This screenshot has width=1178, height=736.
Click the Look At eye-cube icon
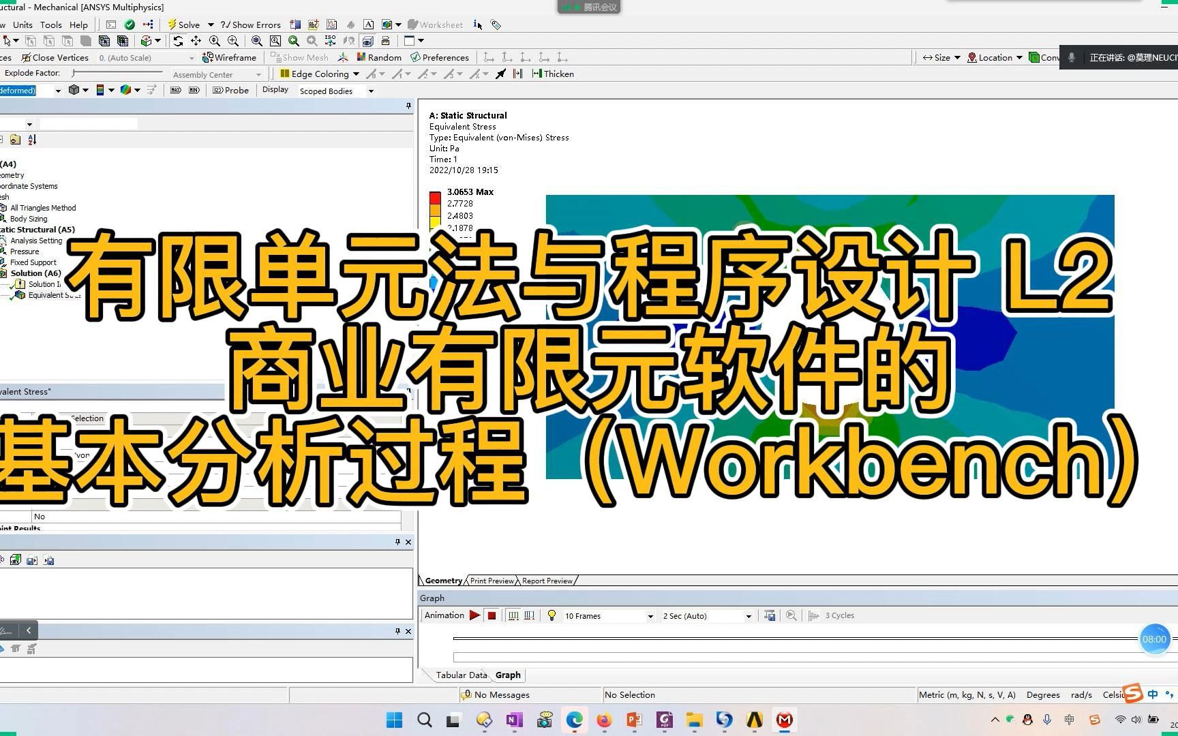pyautogui.click(x=367, y=41)
